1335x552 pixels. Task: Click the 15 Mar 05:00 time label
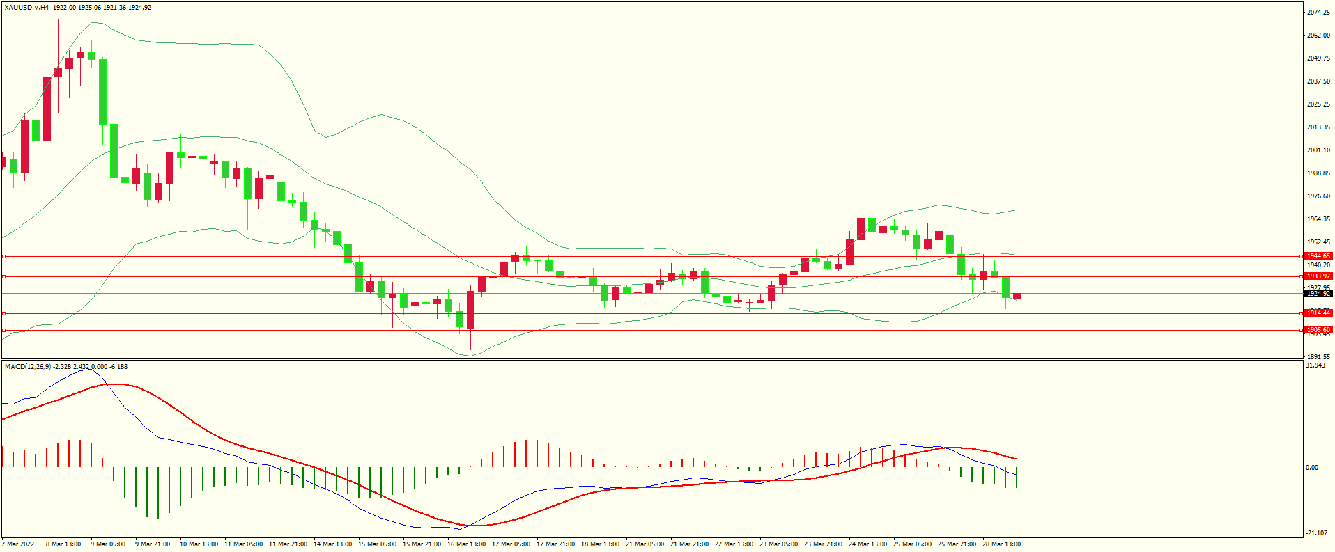pyautogui.click(x=377, y=544)
